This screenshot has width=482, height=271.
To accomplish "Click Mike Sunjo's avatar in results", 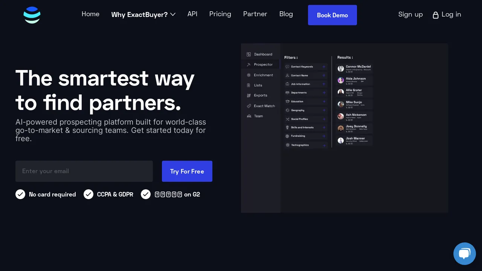I will [x=341, y=104].
